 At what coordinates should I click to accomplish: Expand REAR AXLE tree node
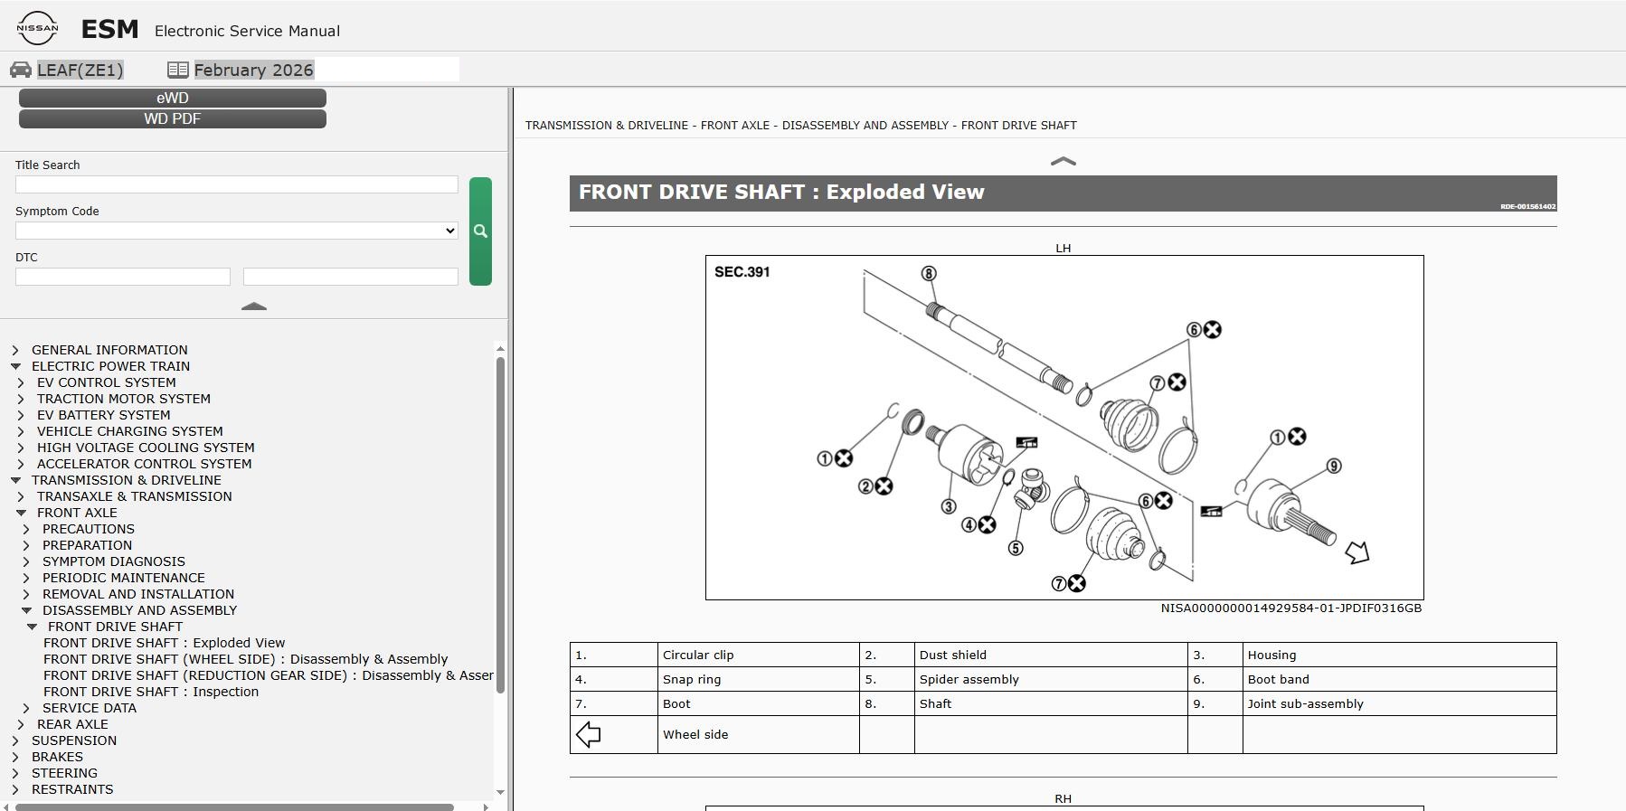21,724
